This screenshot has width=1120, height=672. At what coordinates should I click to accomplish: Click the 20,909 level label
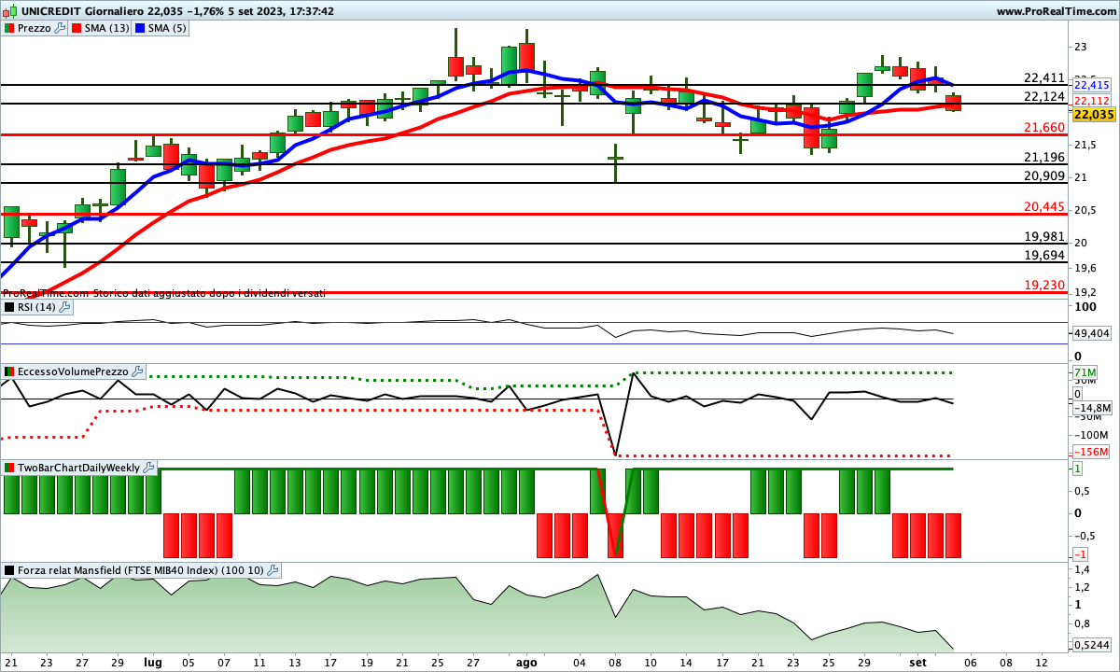coord(1044,175)
